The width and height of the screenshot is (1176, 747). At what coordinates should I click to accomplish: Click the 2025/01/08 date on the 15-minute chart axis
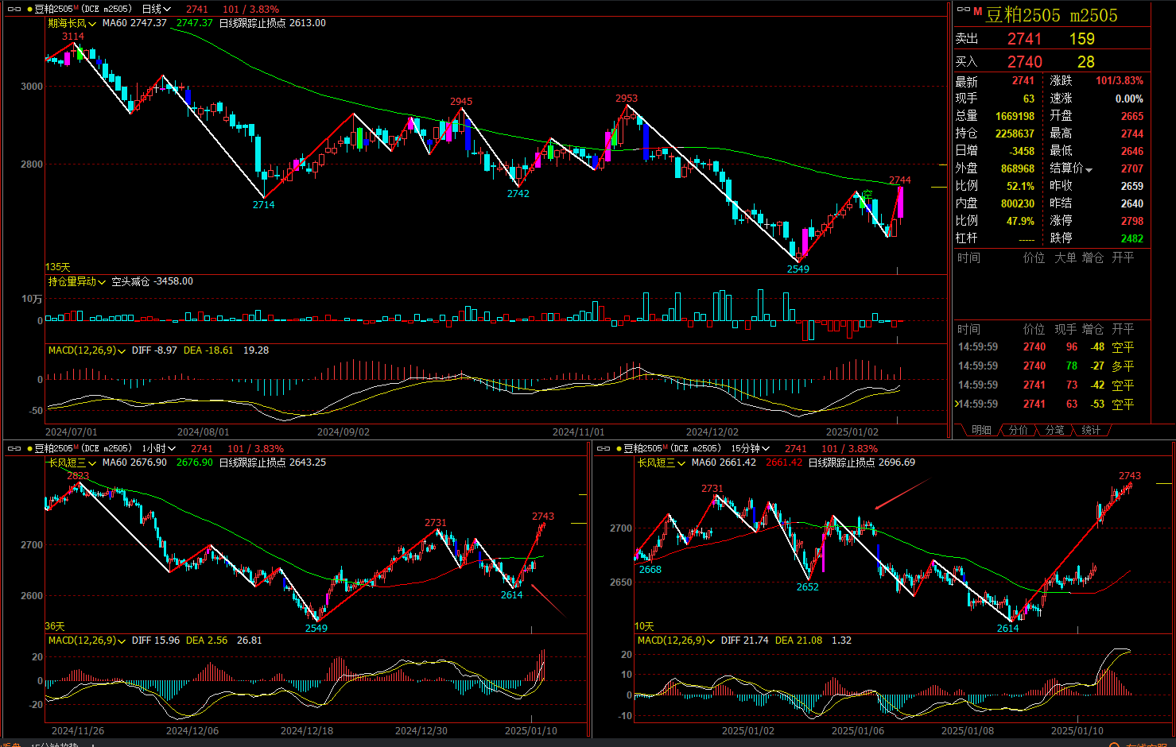(x=968, y=731)
